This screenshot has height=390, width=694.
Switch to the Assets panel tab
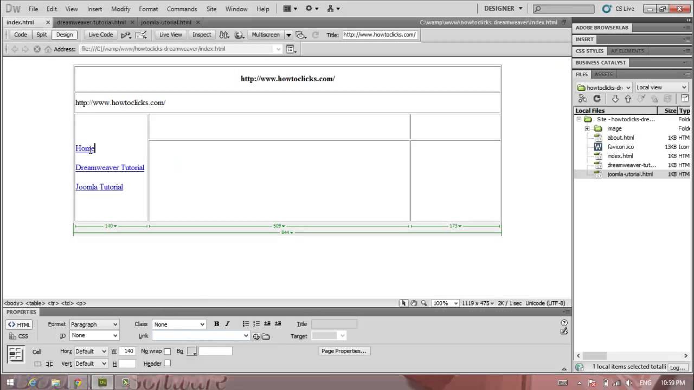click(x=603, y=74)
